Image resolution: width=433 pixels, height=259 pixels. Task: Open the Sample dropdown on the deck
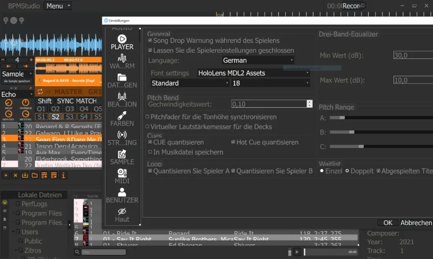[17, 74]
